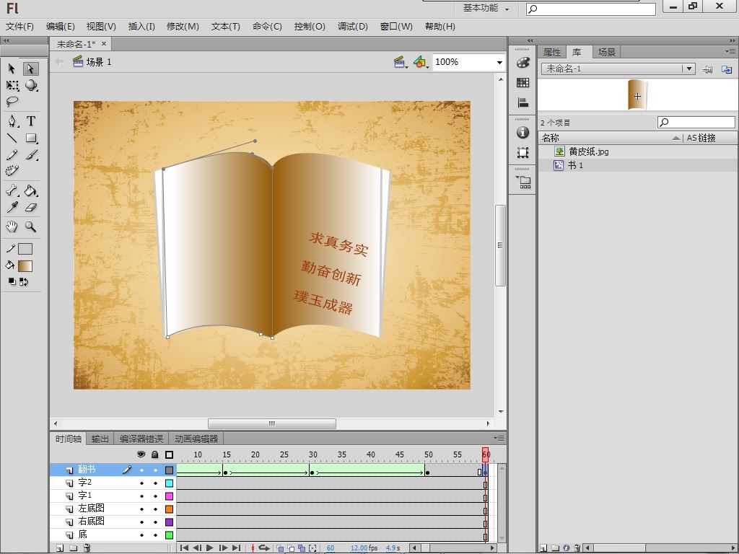Open the 基本功能 workspace dropdown

486,8
